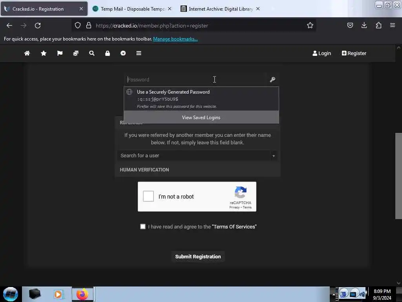Open the site search magnifier icon

[92, 53]
